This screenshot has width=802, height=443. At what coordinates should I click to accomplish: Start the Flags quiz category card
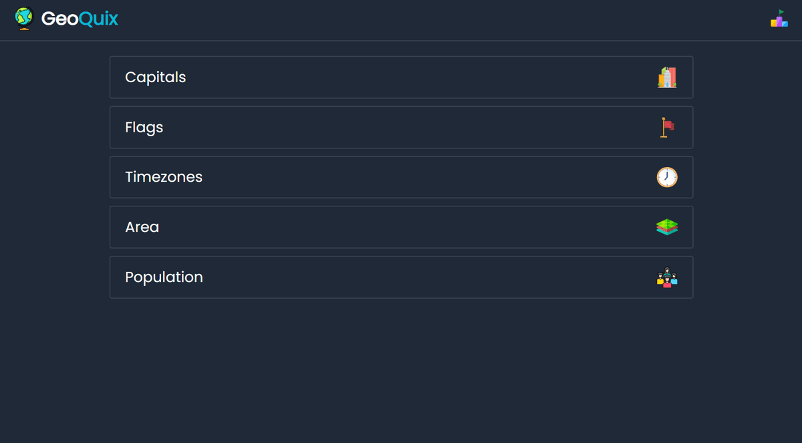pos(401,127)
